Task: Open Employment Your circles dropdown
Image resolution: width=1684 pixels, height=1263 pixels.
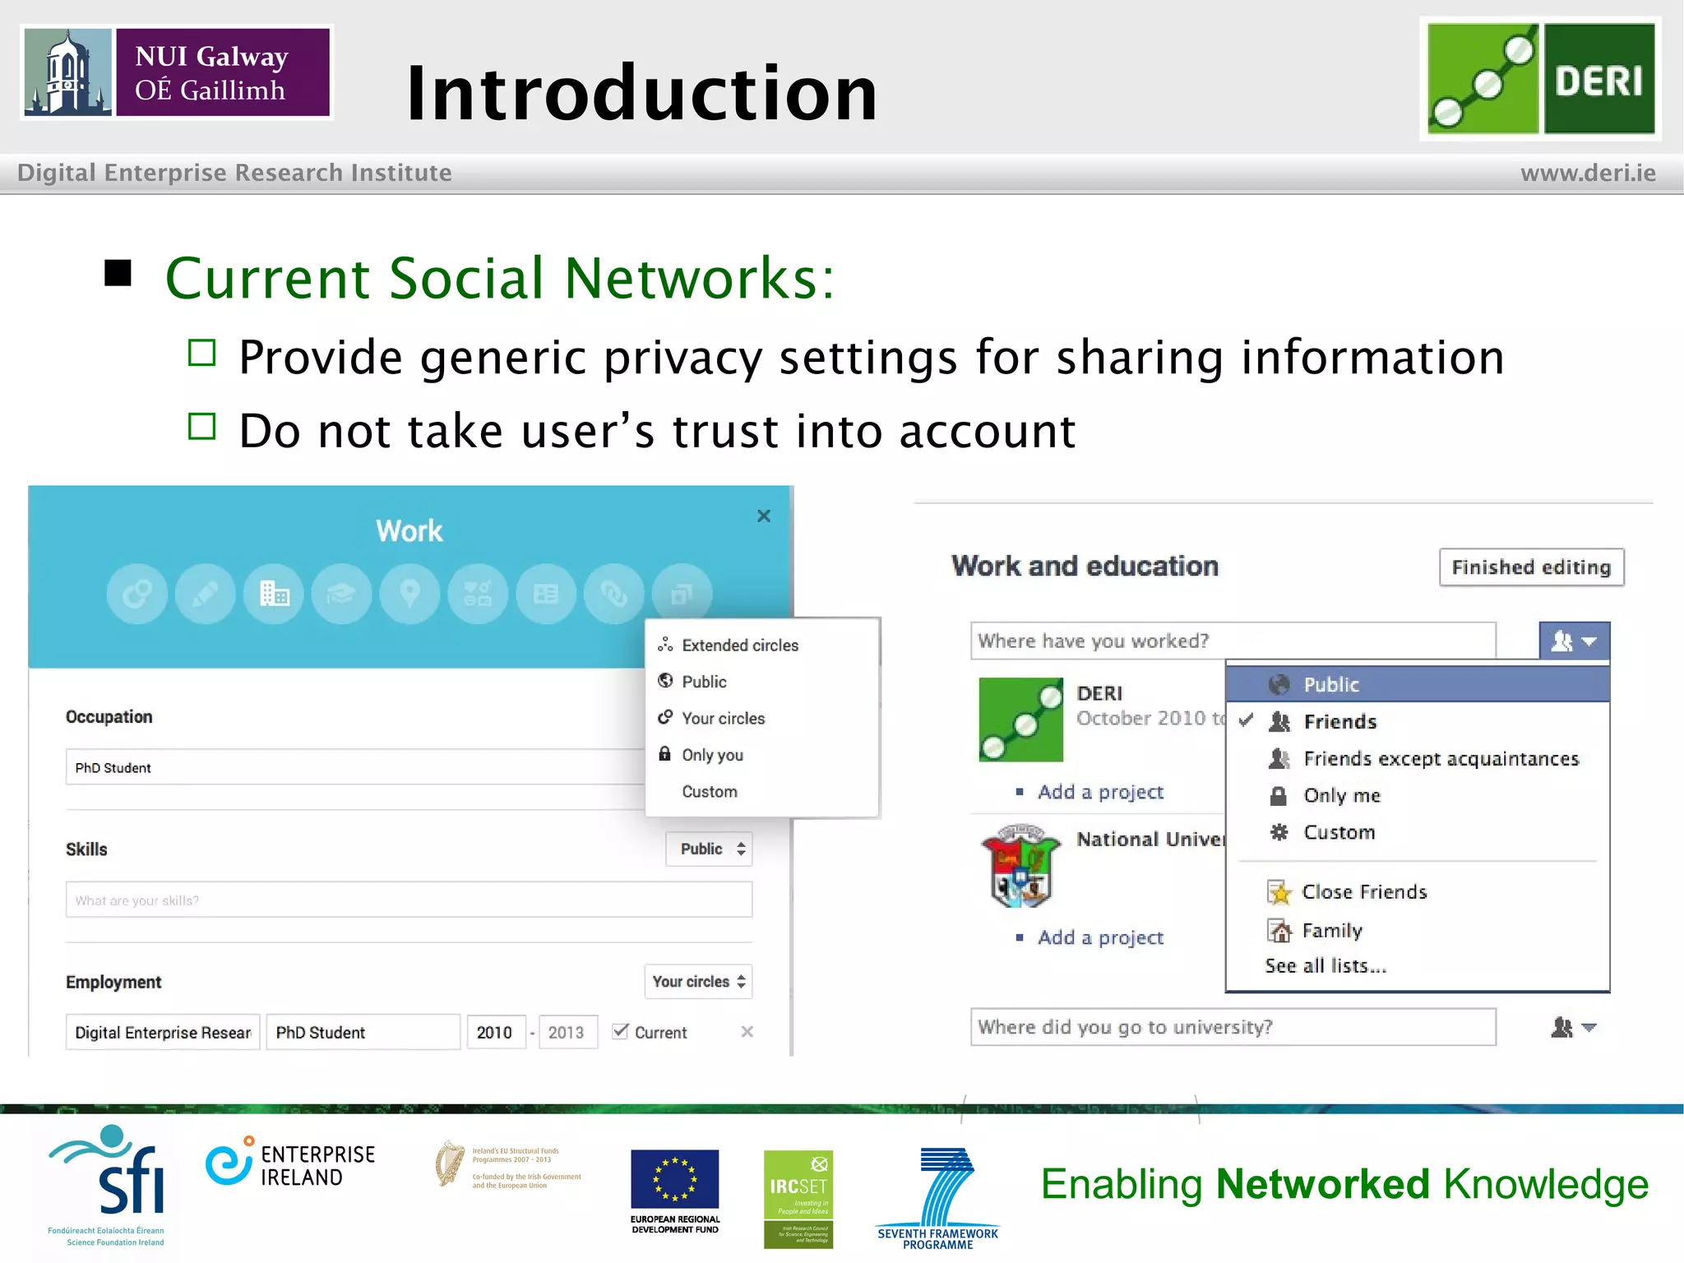Action: 698,982
